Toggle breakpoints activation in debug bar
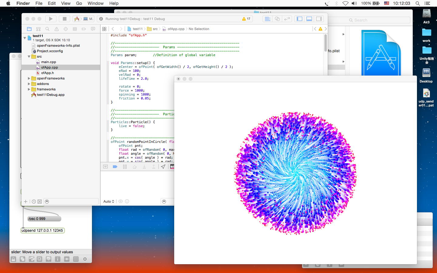The height and width of the screenshot is (273, 437). click(x=115, y=167)
